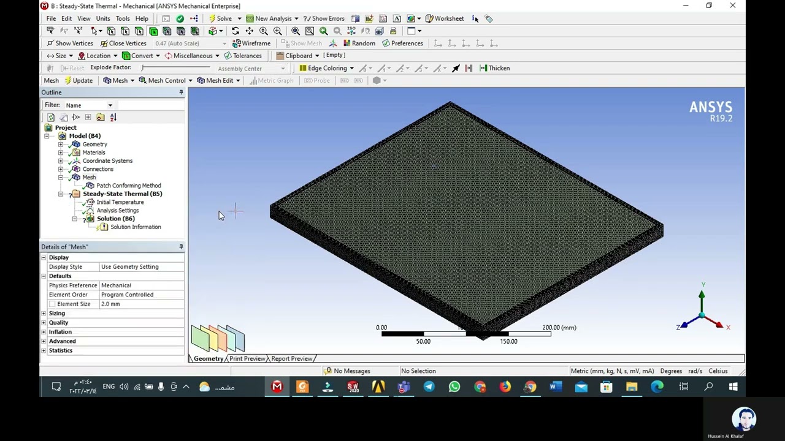Click the Tolerances button
Screen dimensions: 785x441
(243, 56)
